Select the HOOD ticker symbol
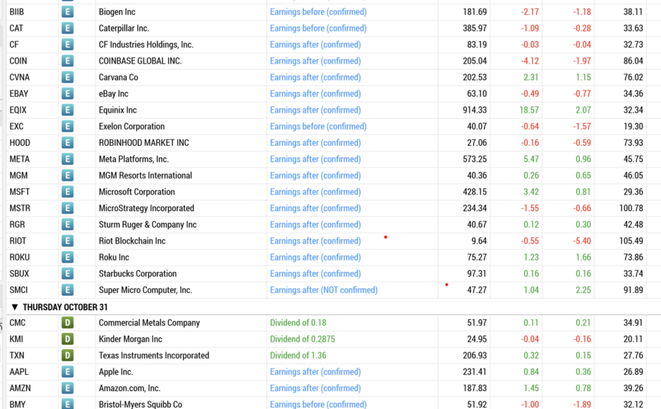This screenshot has height=409, width=661. click(20, 143)
